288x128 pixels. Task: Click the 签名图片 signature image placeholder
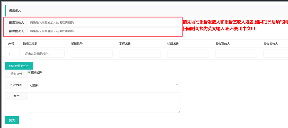tap(35, 72)
